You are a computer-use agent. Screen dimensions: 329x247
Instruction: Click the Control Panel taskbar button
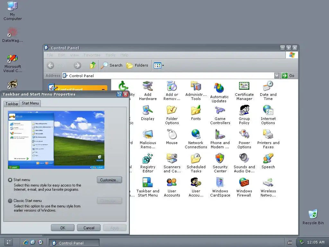coord(74,243)
